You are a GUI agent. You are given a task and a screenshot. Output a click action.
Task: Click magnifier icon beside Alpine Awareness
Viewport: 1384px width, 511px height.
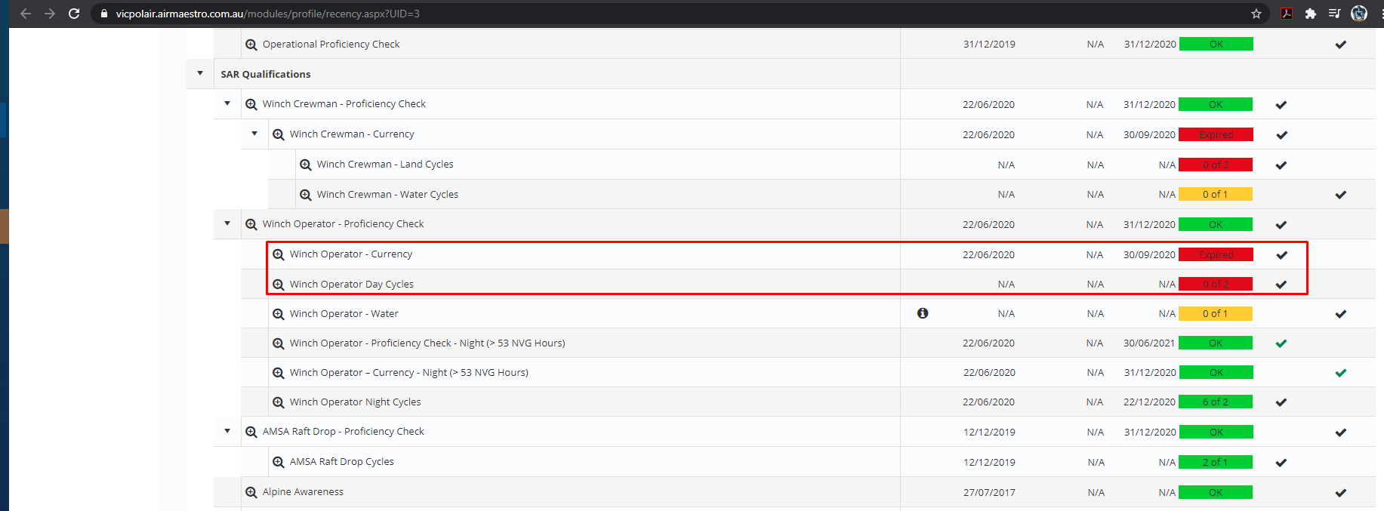click(x=251, y=492)
